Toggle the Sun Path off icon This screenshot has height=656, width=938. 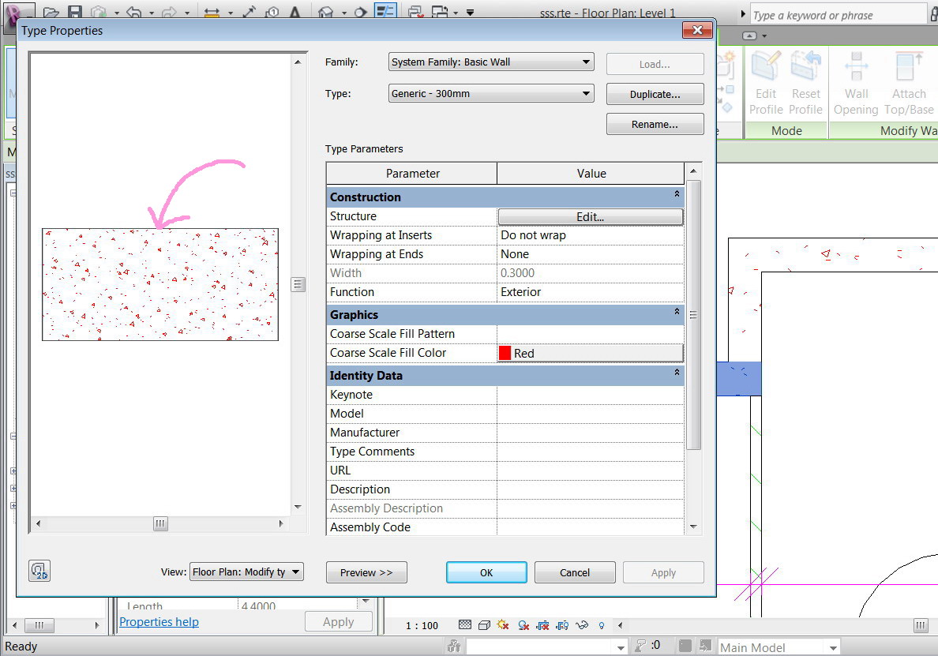(x=502, y=624)
